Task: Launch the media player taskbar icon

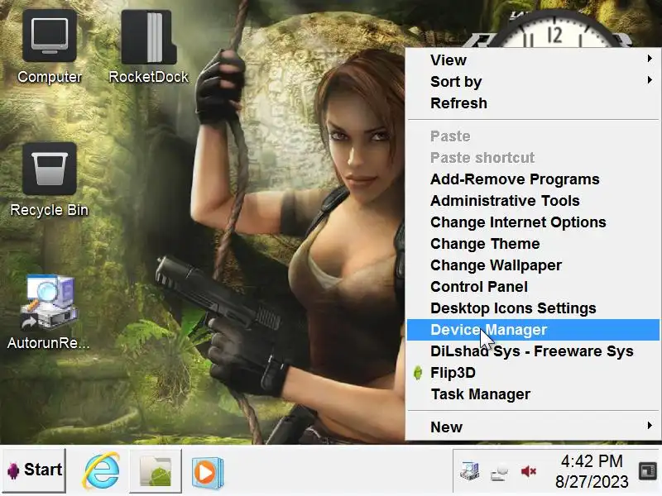Action: 208,472
